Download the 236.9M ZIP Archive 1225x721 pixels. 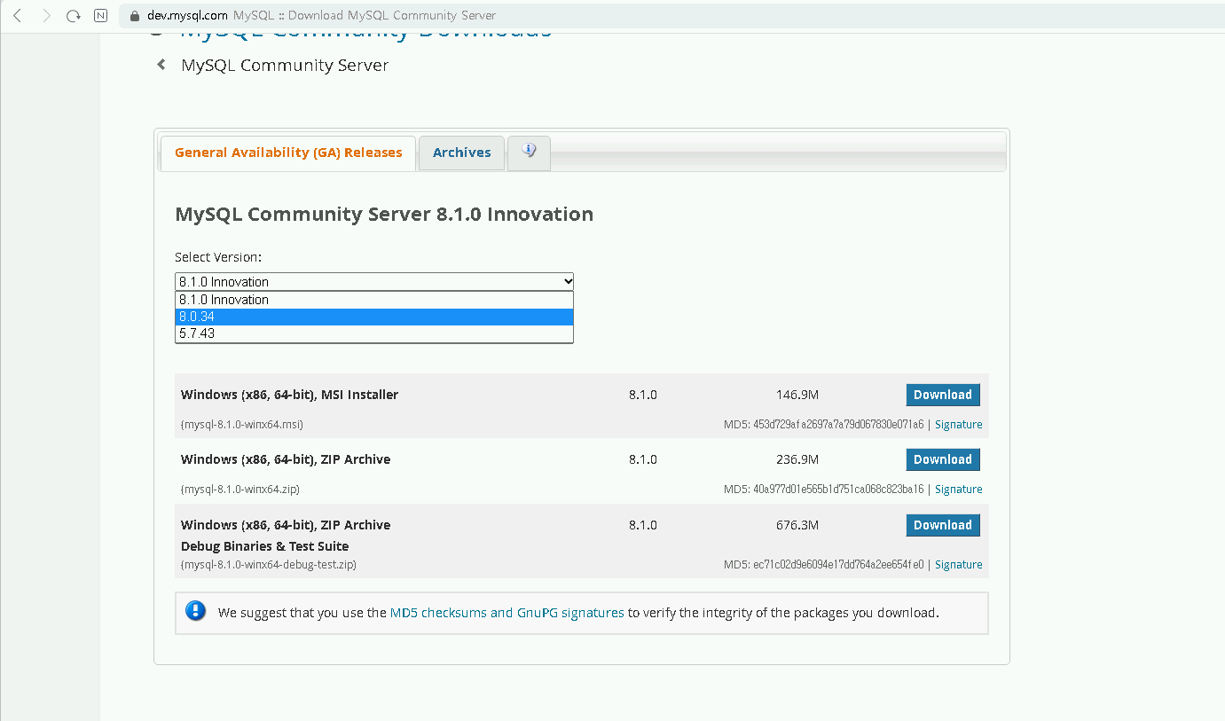coord(942,459)
